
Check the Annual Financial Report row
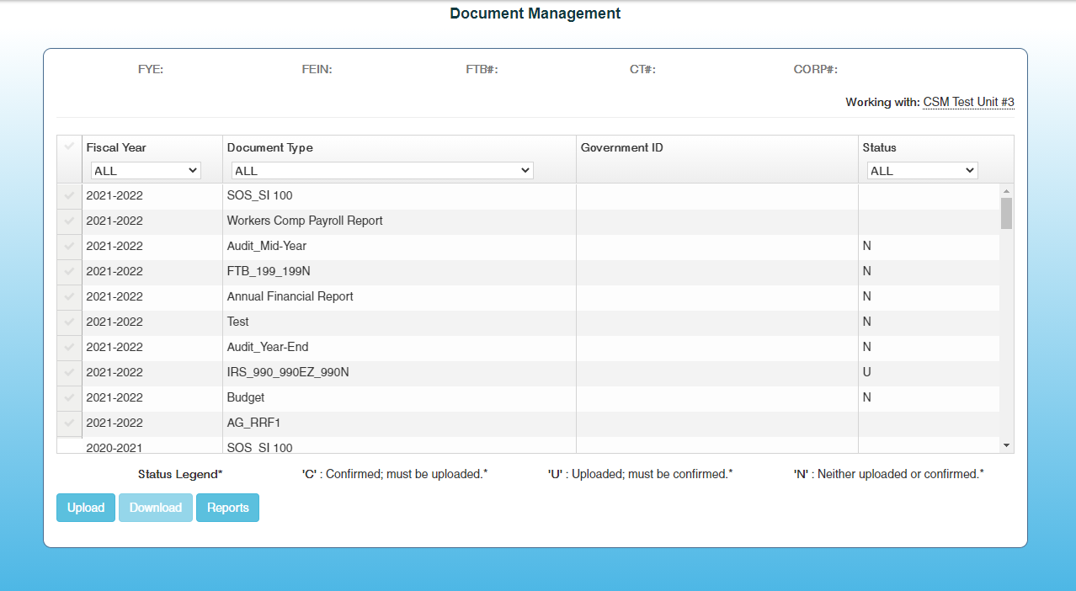[69, 297]
